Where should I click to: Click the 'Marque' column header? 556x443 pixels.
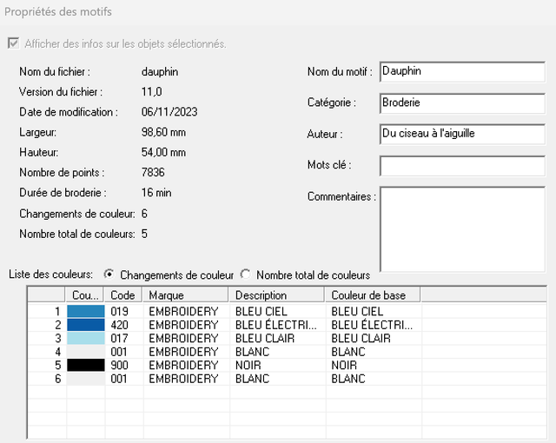click(186, 295)
